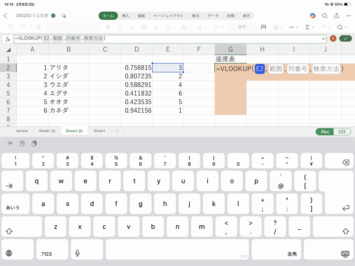Cancel formula entry with the red X

[333, 39]
